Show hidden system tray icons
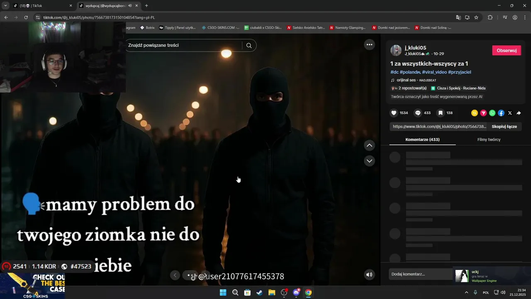This screenshot has height=299, width=531. tap(466, 292)
